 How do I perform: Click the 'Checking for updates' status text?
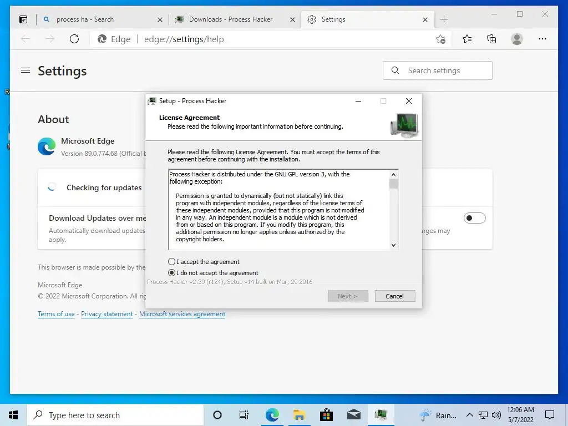click(104, 187)
